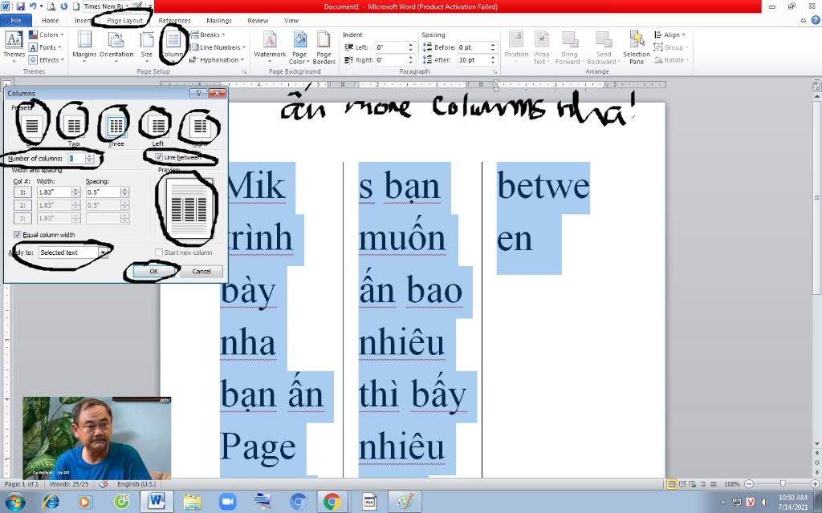Screen dimensions: 822x513
Task: Click Cancel in the Columns dialog
Action: 201,271
